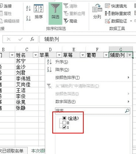Click the formula bar cancel X icon
Viewport: 136px width, 154px height.
pyautogui.click(x=9, y=39)
